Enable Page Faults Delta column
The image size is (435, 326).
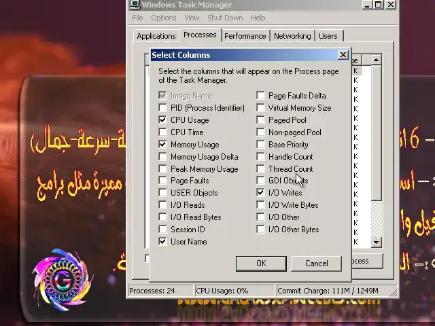tap(260, 95)
